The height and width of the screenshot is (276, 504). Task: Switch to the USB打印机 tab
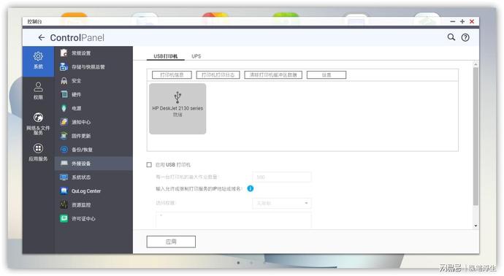(x=166, y=56)
